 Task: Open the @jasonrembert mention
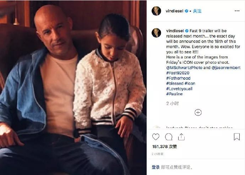coord(226,68)
